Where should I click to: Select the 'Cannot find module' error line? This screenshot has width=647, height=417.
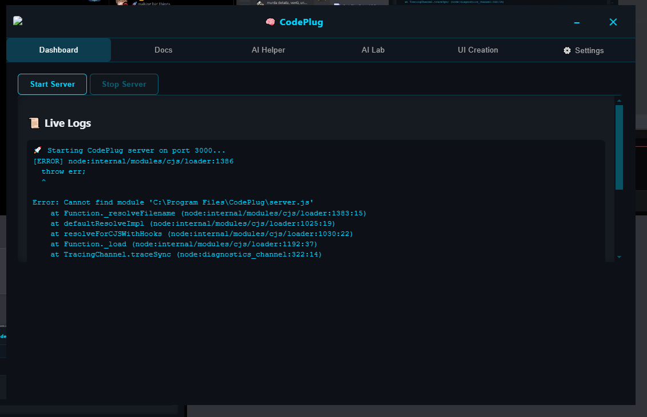tap(172, 202)
